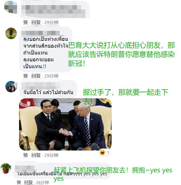Click 赞 below the handshake photo
Screen dimensions: 181x185
point(26,155)
